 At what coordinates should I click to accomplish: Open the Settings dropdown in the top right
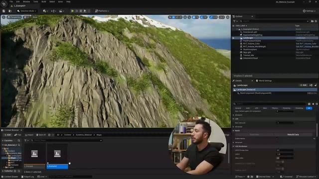pos(309,11)
